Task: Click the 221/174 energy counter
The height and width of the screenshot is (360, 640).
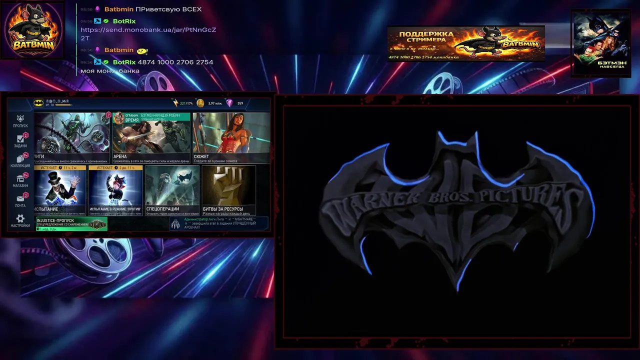Action: tap(186, 103)
